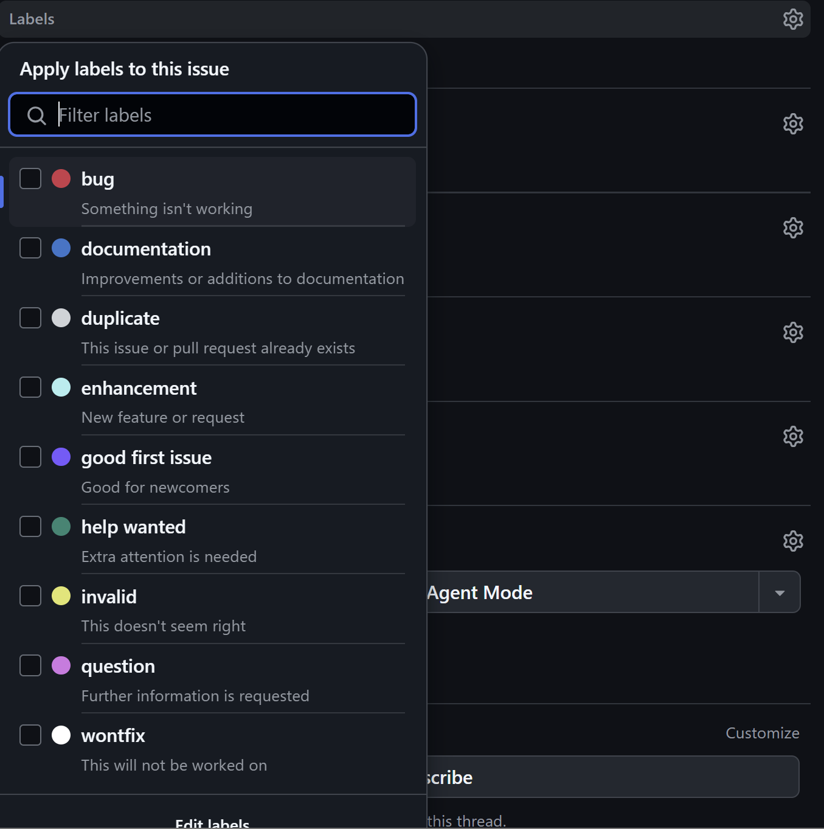Toggle the documentation label checkbox
This screenshot has width=824, height=829.
(x=30, y=248)
